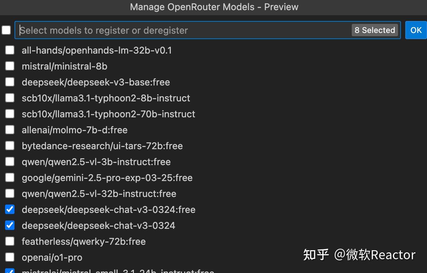Screen dimensions: 427x273
Task: Select the paid deepseek/deepseek-chat-v3-0324 label
Action: (x=98, y=226)
